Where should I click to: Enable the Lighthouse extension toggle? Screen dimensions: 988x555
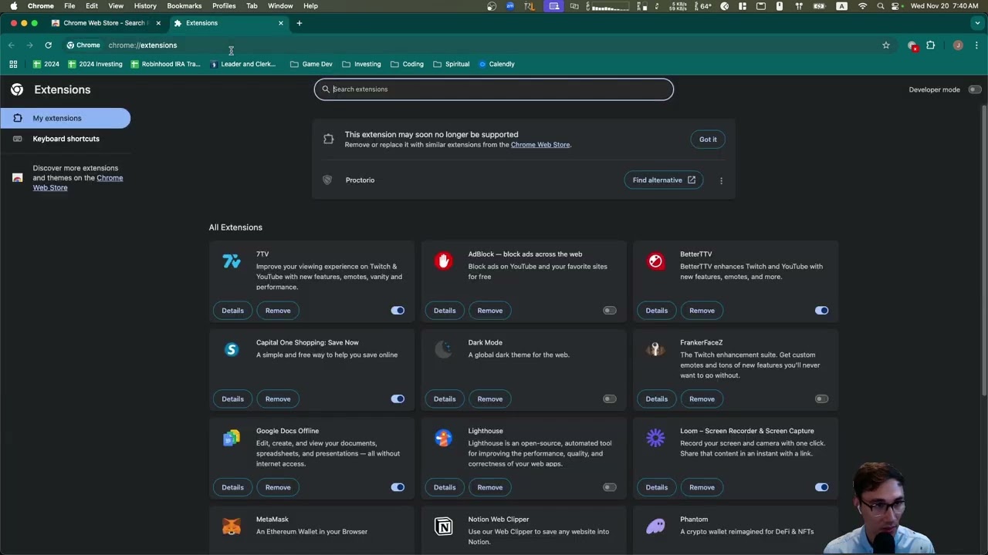pos(610,487)
